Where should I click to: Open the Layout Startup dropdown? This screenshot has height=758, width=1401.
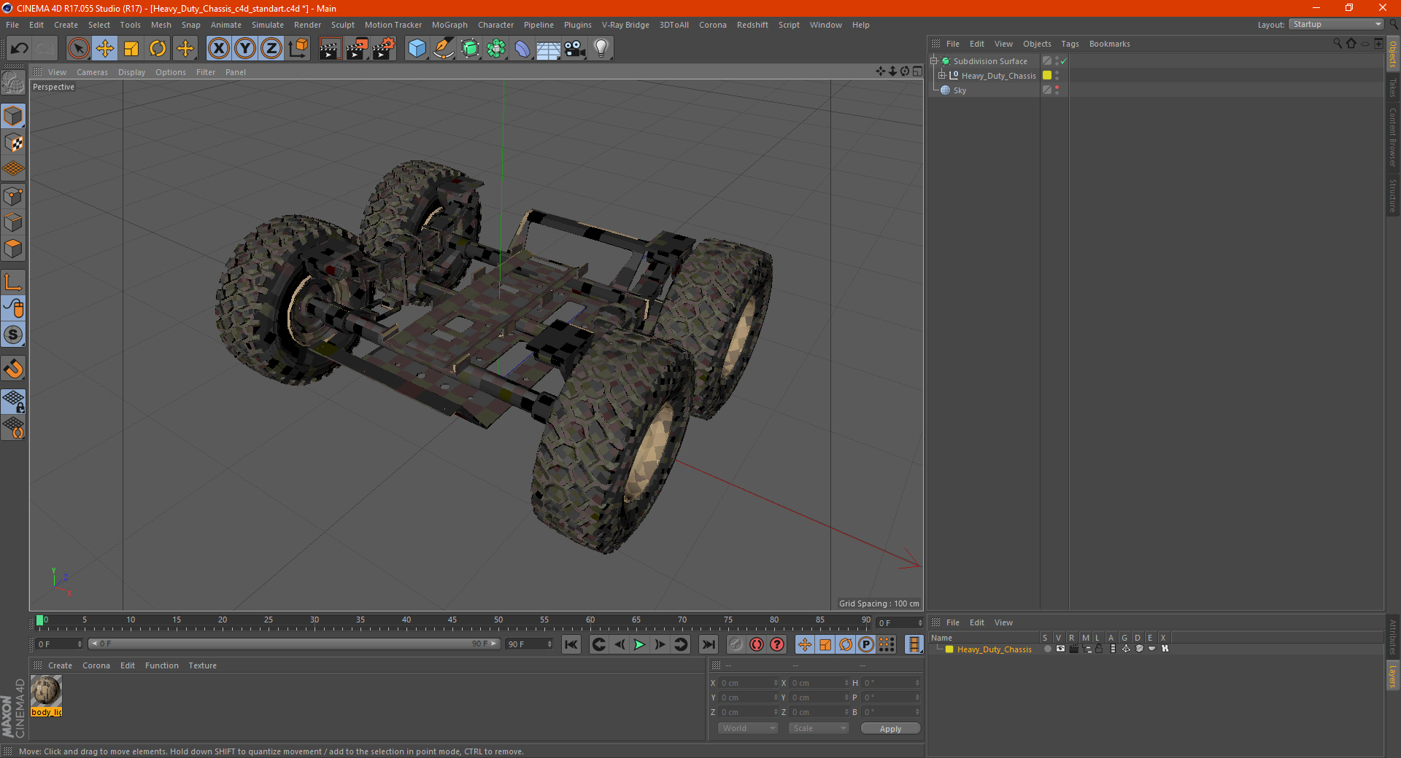[1337, 24]
